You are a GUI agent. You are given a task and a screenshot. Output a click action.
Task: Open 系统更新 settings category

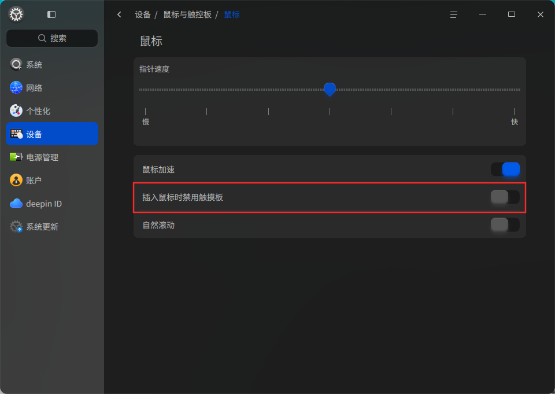pyautogui.click(x=52, y=226)
